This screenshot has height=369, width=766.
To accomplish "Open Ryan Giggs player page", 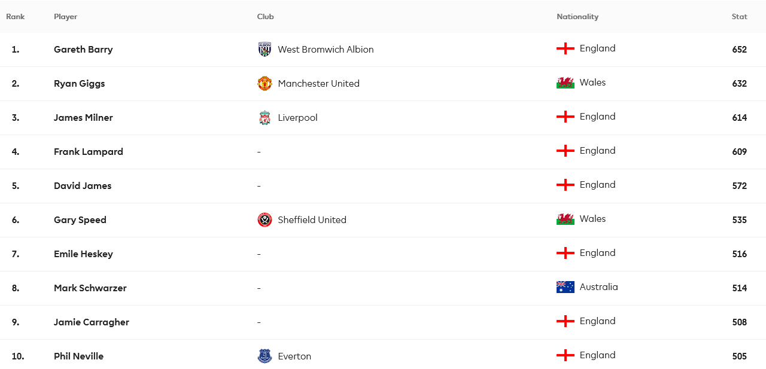I will (x=79, y=84).
